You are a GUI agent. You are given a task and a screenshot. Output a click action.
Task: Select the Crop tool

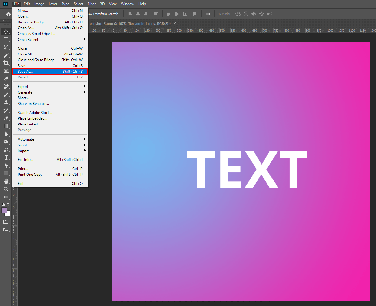point(6,63)
